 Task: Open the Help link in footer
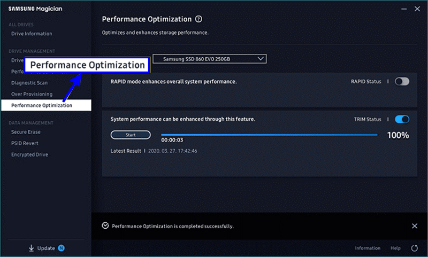pos(395,248)
